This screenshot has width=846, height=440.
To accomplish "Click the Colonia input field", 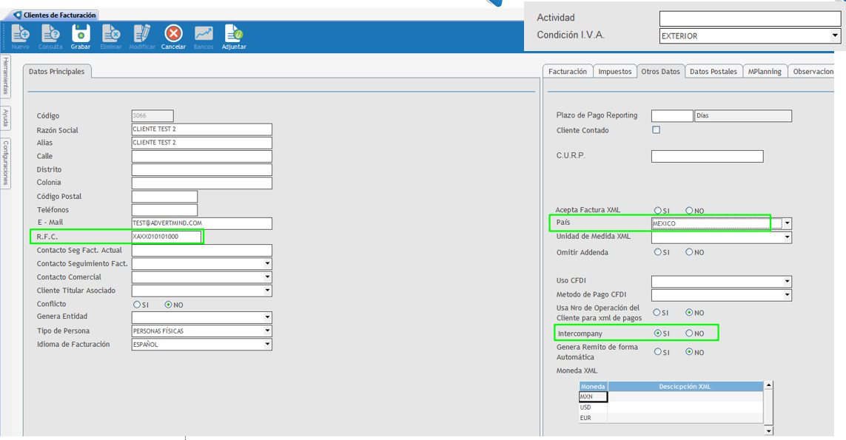I will tap(202, 183).
